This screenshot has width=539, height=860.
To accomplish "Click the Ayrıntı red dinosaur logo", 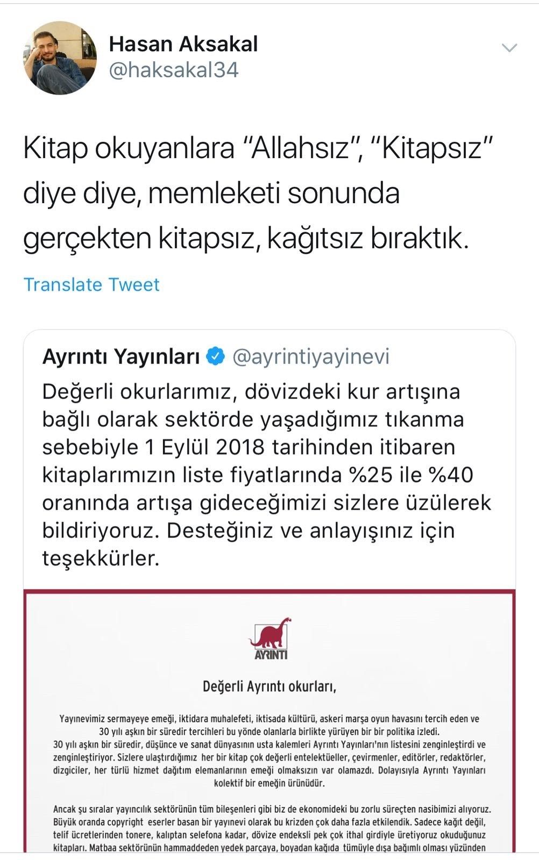I will (x=269, y=638).
